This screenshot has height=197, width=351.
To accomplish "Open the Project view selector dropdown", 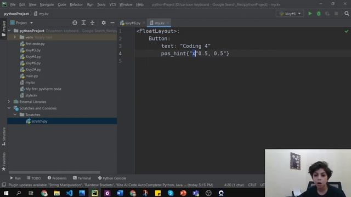I will pyautogui.click(x=21, y=23).
